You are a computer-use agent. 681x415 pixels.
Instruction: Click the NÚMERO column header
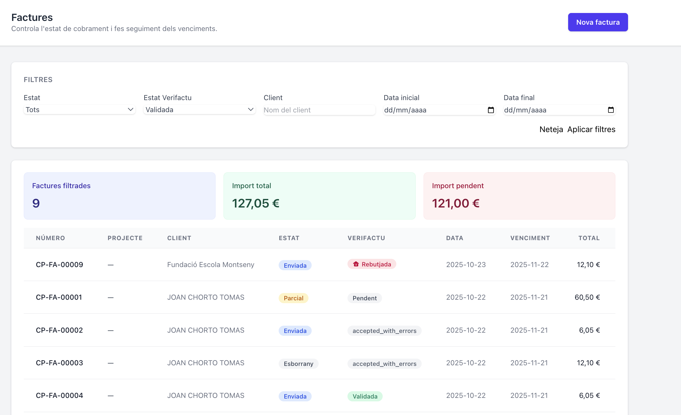tap(50, 238)
